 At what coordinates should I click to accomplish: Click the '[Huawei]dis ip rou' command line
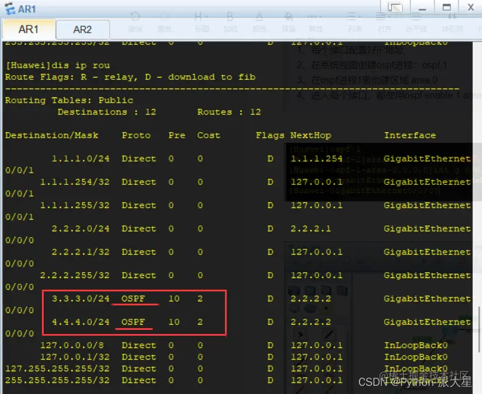point(58,65)
